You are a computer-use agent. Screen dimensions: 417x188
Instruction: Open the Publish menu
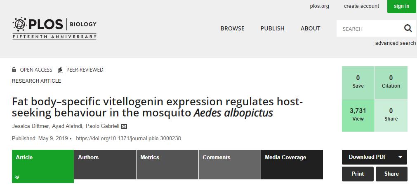(x=272, y=28)
